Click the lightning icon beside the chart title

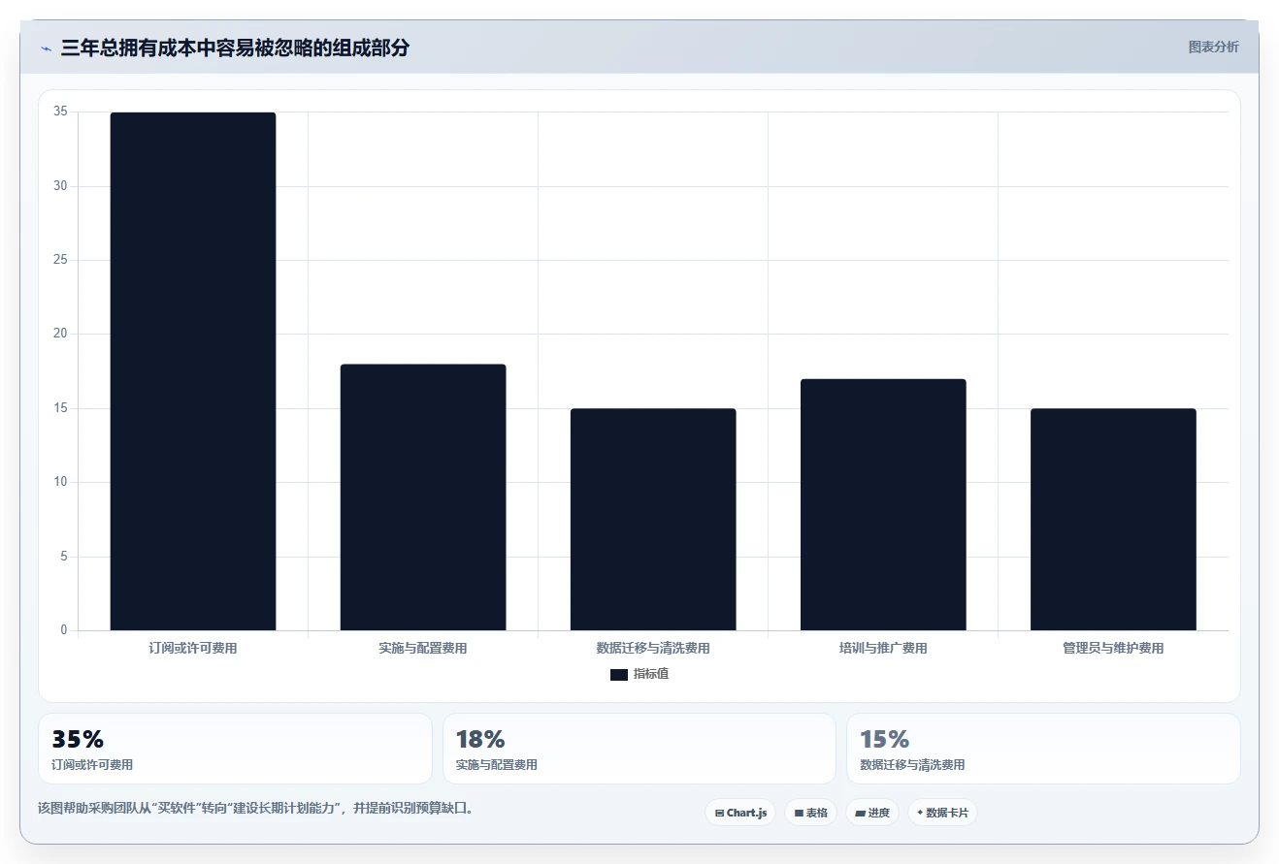point(46,48)
